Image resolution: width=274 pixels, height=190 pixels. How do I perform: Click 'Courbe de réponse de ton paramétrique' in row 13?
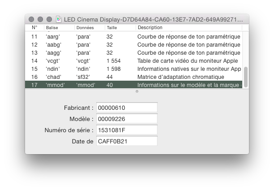coord(189,53)
